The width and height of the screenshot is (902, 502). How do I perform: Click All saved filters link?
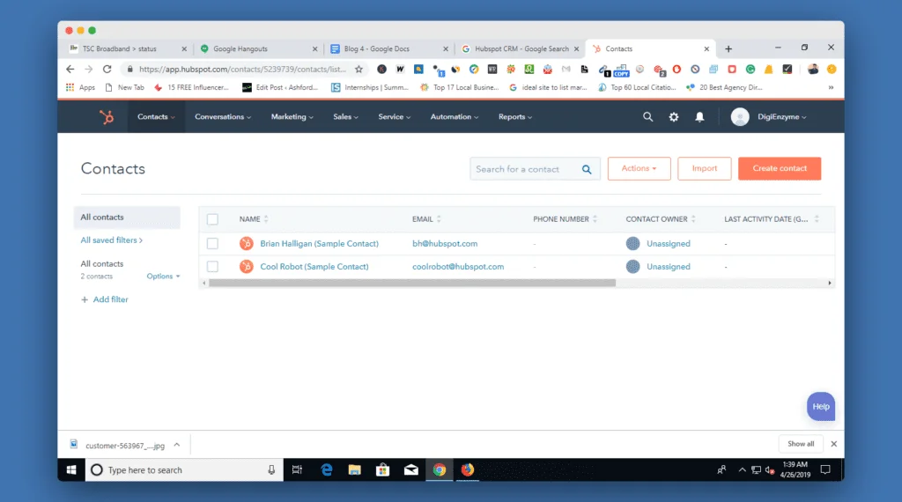coord(111,240)
